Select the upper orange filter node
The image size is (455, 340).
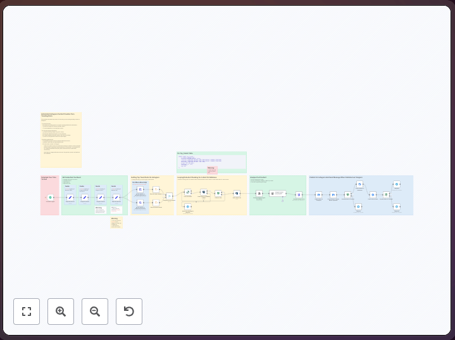coord(156,189)
